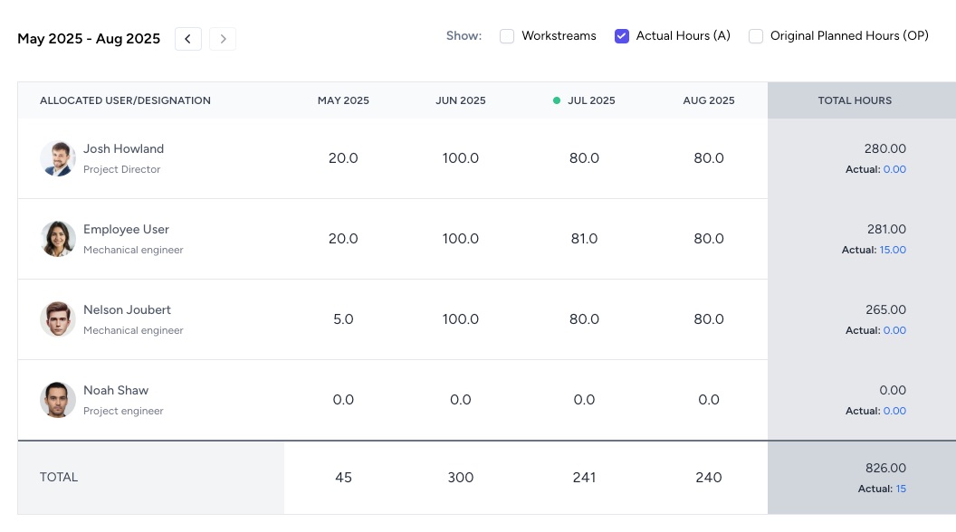The width and height of the screenshot is (956, 532).
Task: Click the May 2025 - Aug 2025 date range label
Action: pos(89,39)
